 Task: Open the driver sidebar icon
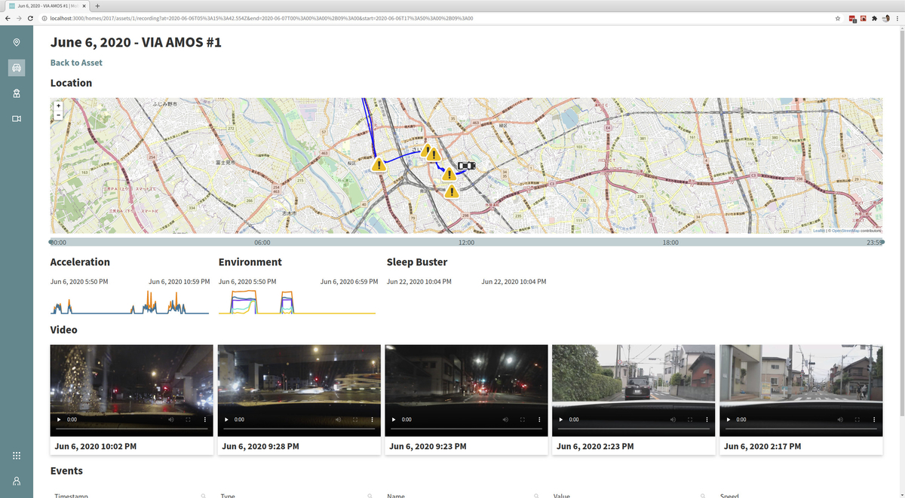(17, 93)
